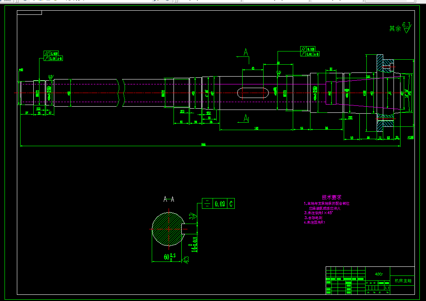Select the symmetry symbol in tolerance frame
The height and width of the screenshot is (301, 426).
(x=208, y=204)
